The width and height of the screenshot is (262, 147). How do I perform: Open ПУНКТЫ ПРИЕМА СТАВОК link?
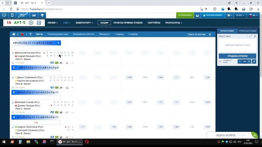[x=128, y=23]
